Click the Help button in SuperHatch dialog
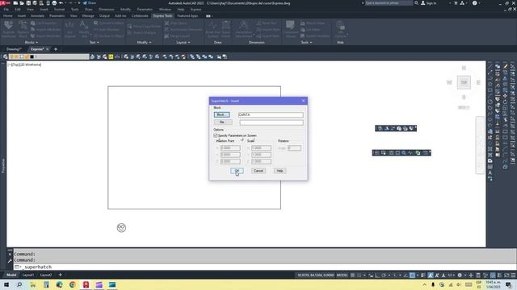 (x=280, y=171)
